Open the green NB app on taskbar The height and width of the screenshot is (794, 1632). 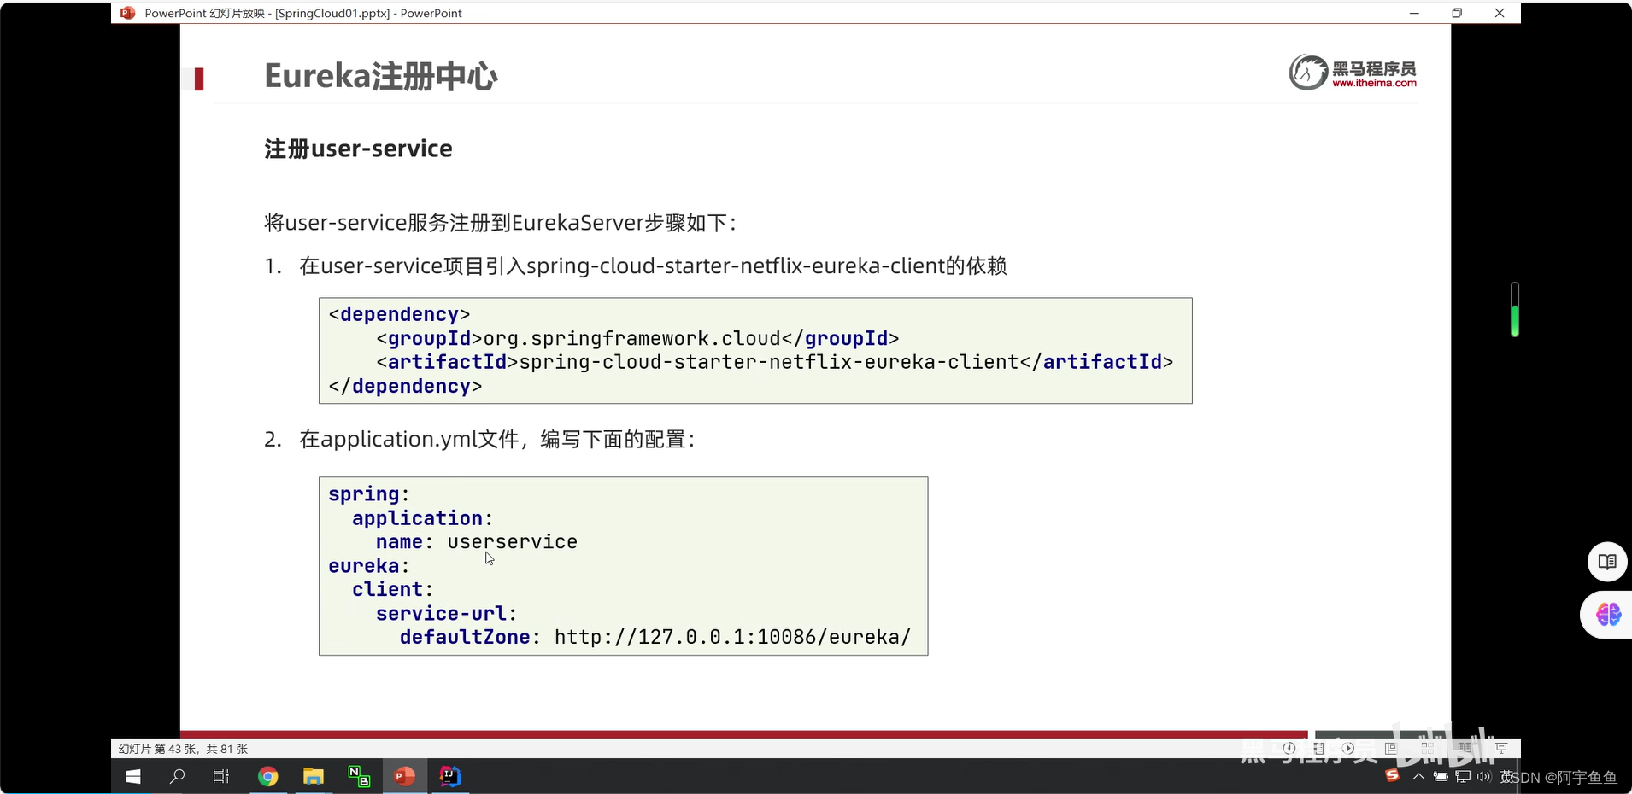pos(359,776)
